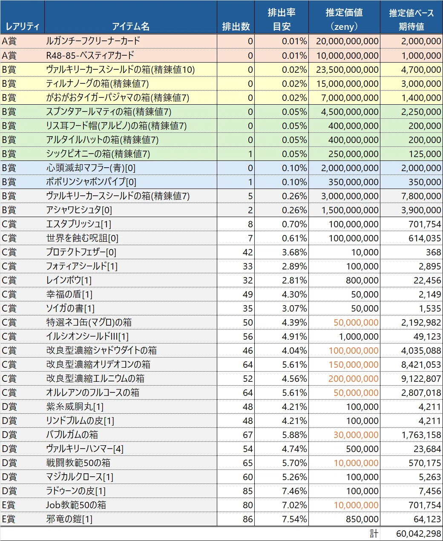Click the 5.88% rate cell
443x541 pixels.
pyautogui.click(x=282, y=435)
